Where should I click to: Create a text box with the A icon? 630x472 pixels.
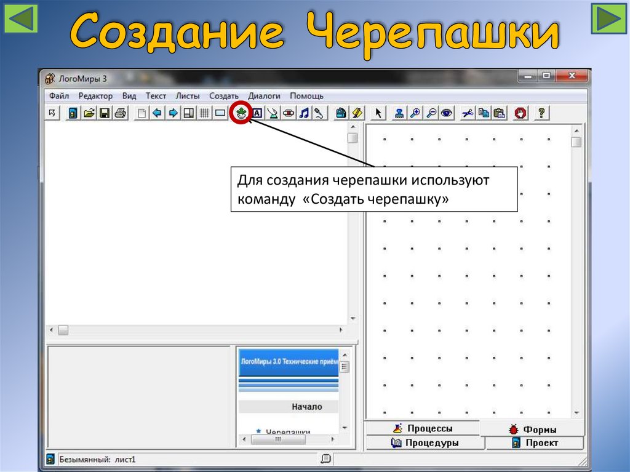[257, 113]
